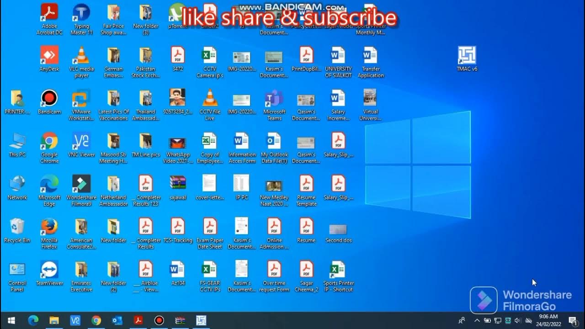Open Outlook from the taskbar
This screenshot has height=329, width=585.
tap(117, 320)
